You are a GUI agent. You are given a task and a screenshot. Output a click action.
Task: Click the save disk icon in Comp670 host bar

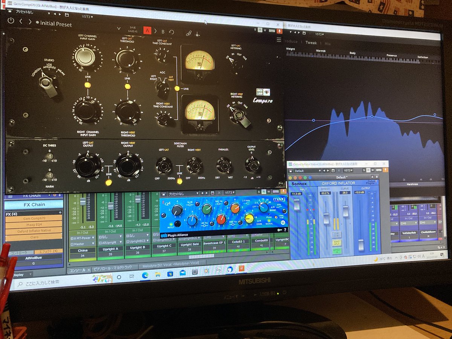67,15
